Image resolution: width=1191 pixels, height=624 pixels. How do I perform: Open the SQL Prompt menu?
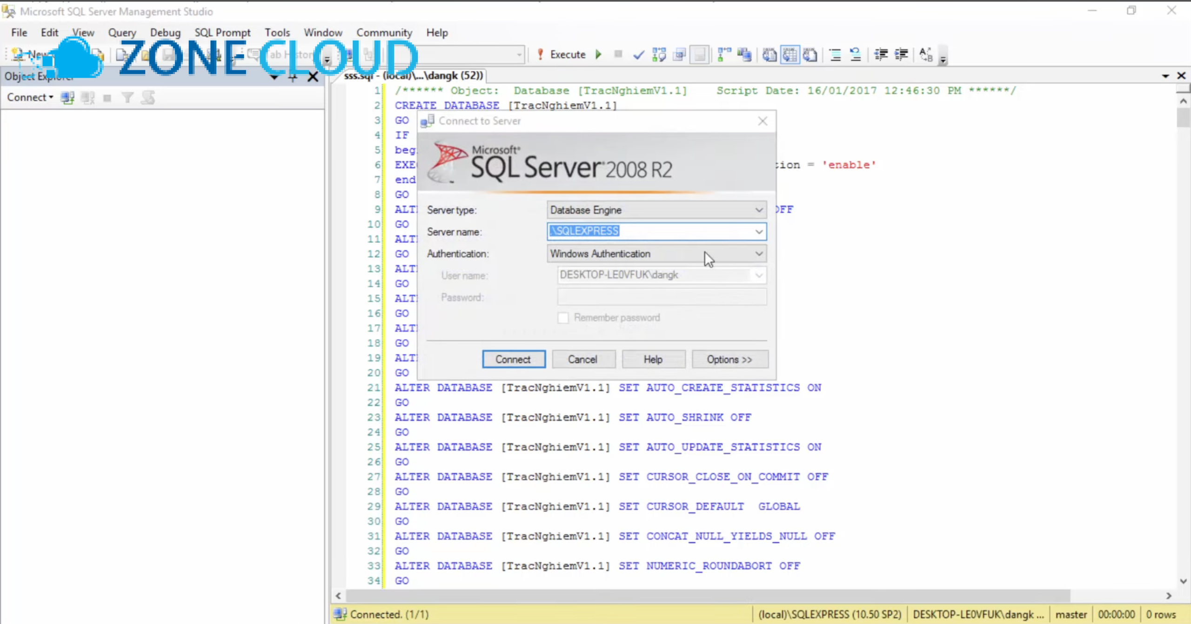pos(222,33)
